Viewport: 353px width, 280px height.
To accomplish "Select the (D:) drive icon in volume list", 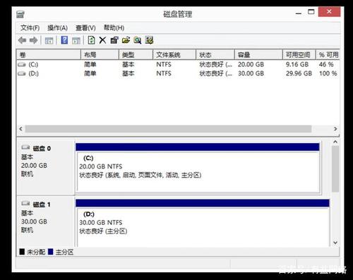I will click(x=22, y=73).
